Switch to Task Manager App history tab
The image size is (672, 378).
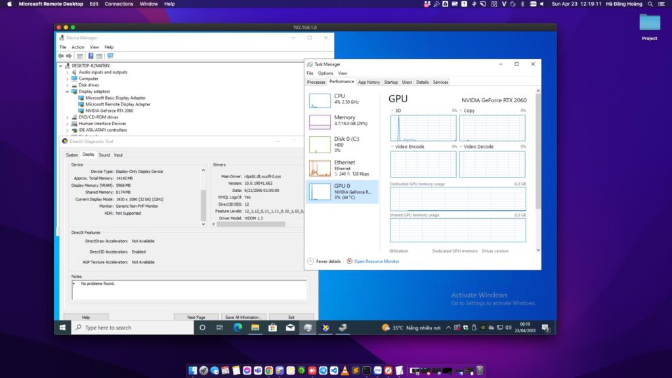[x=369, y=82]
